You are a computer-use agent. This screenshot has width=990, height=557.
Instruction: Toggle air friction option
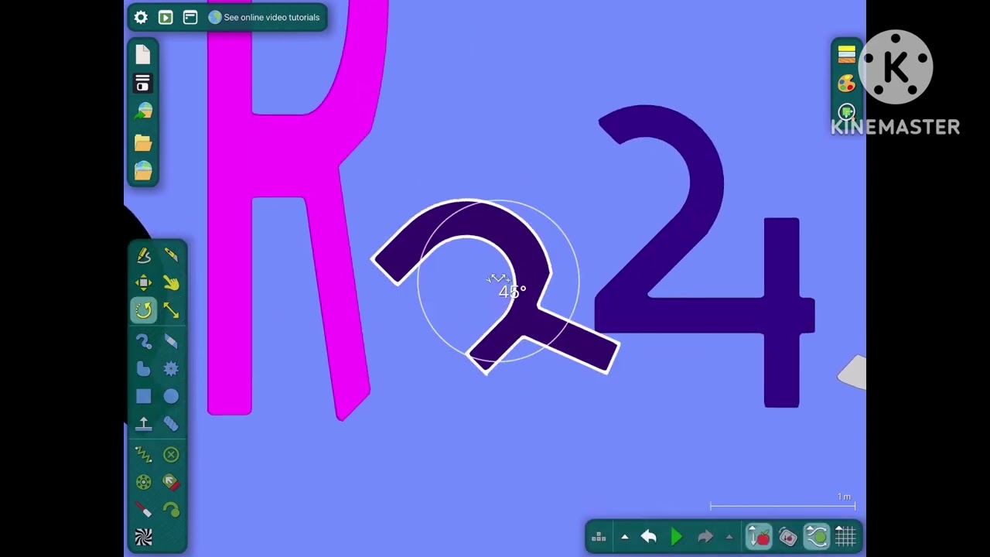click(x=817, y=537)
